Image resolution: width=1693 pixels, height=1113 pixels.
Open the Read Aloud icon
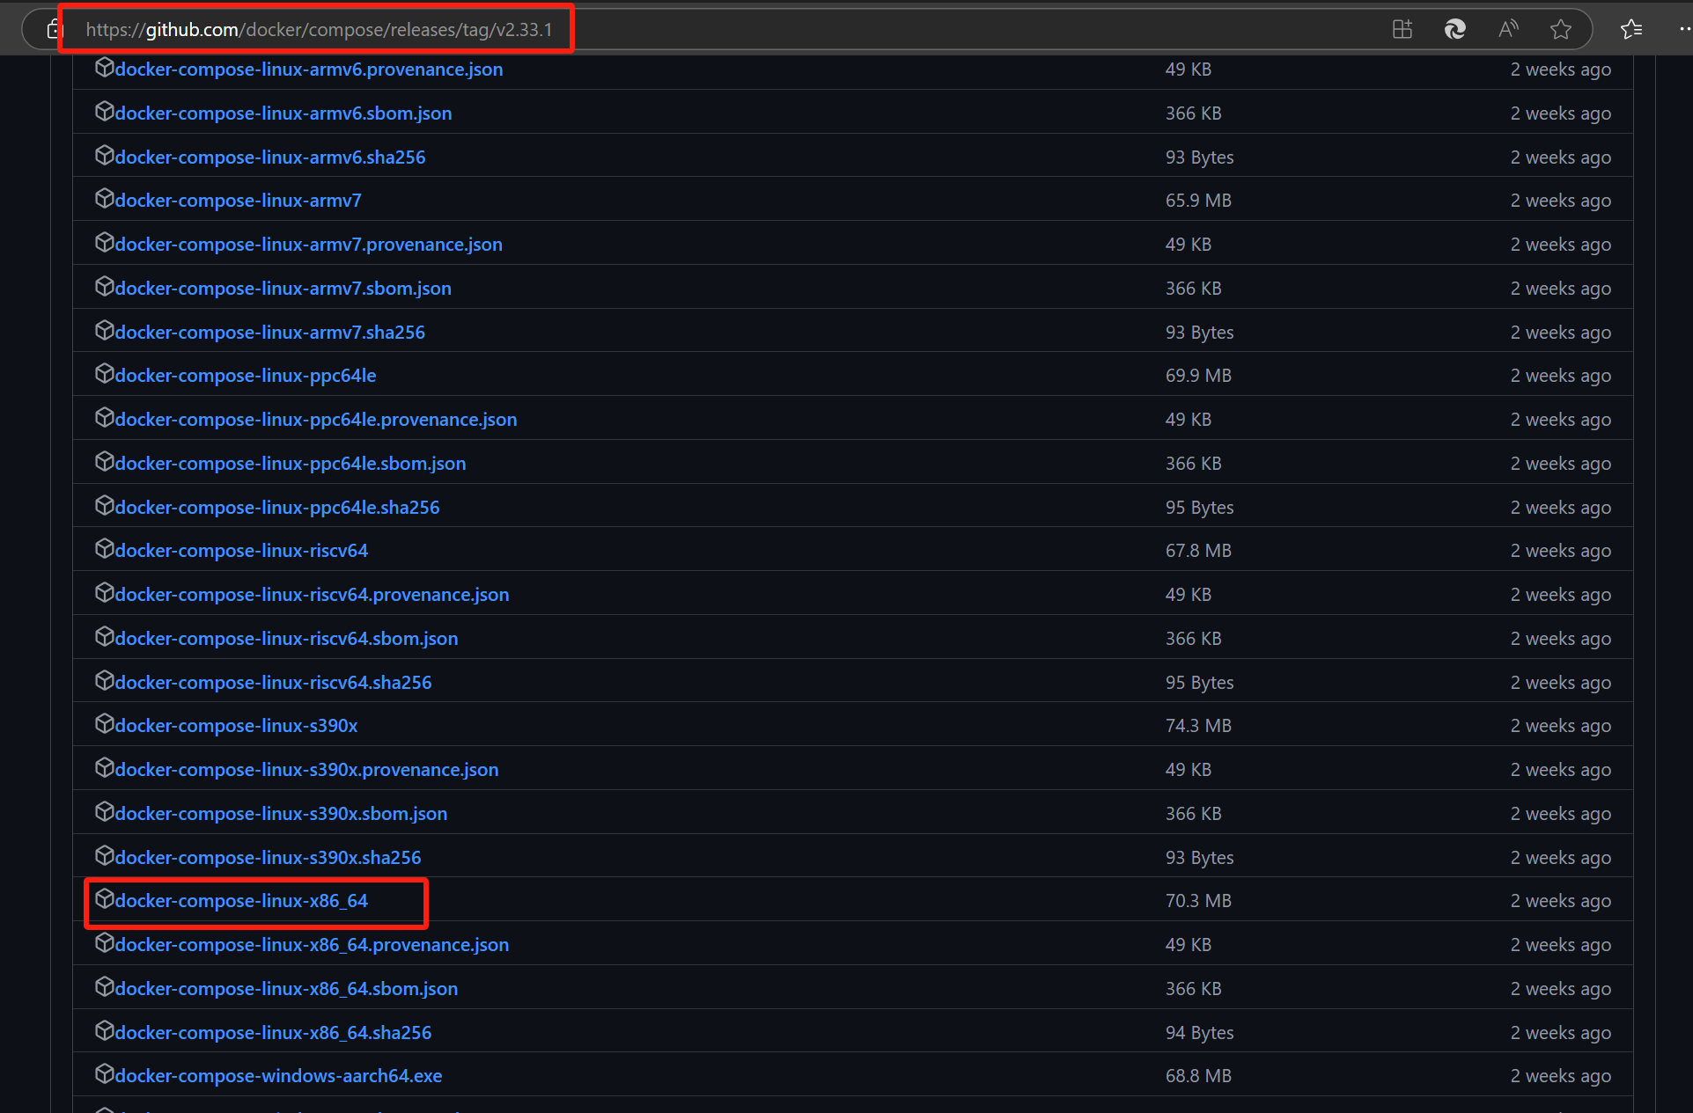pyautogui.click(x=1507, y=29)
